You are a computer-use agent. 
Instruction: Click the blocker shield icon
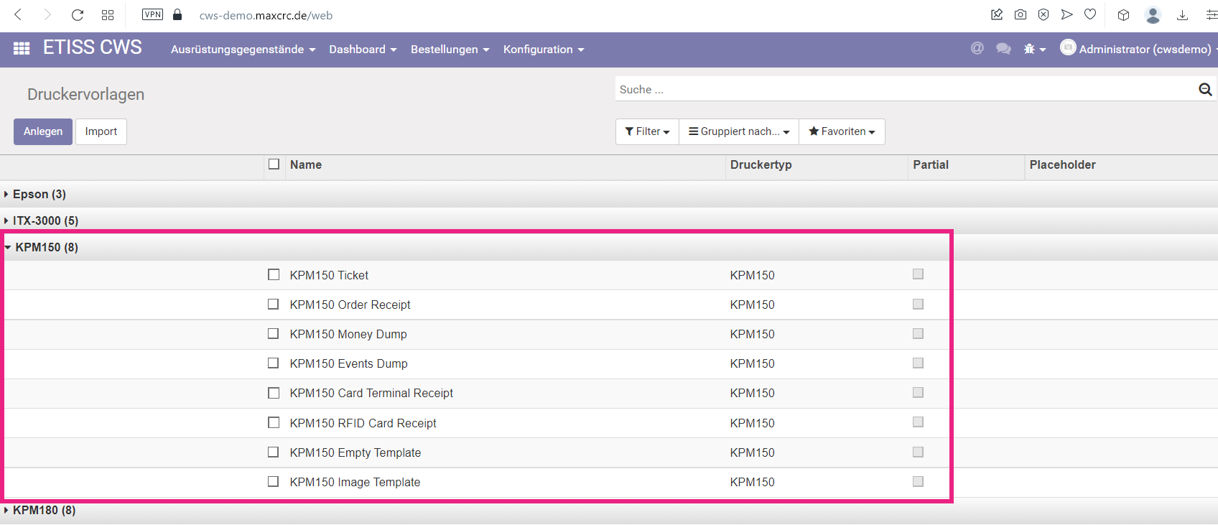[x=1043, y=14]
